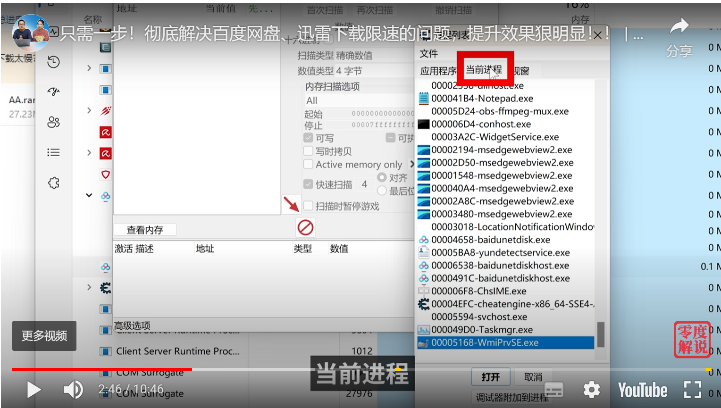721x408 pixels.
Task: Collapse the expanded Baidu Netdisk group in Task Manager
Action: [89, 195]
